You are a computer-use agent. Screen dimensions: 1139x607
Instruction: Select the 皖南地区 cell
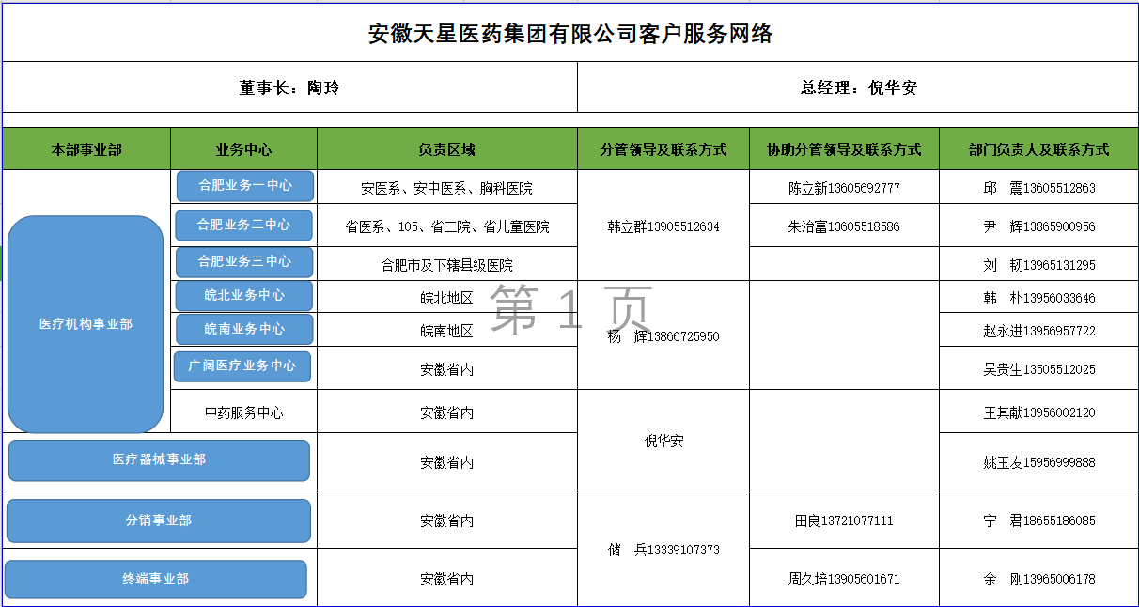(x=447, y=331)
